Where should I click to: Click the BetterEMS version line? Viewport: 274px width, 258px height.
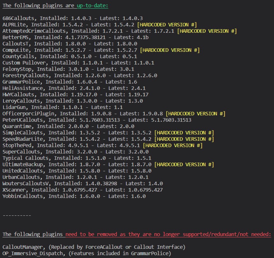click(75, 37)
